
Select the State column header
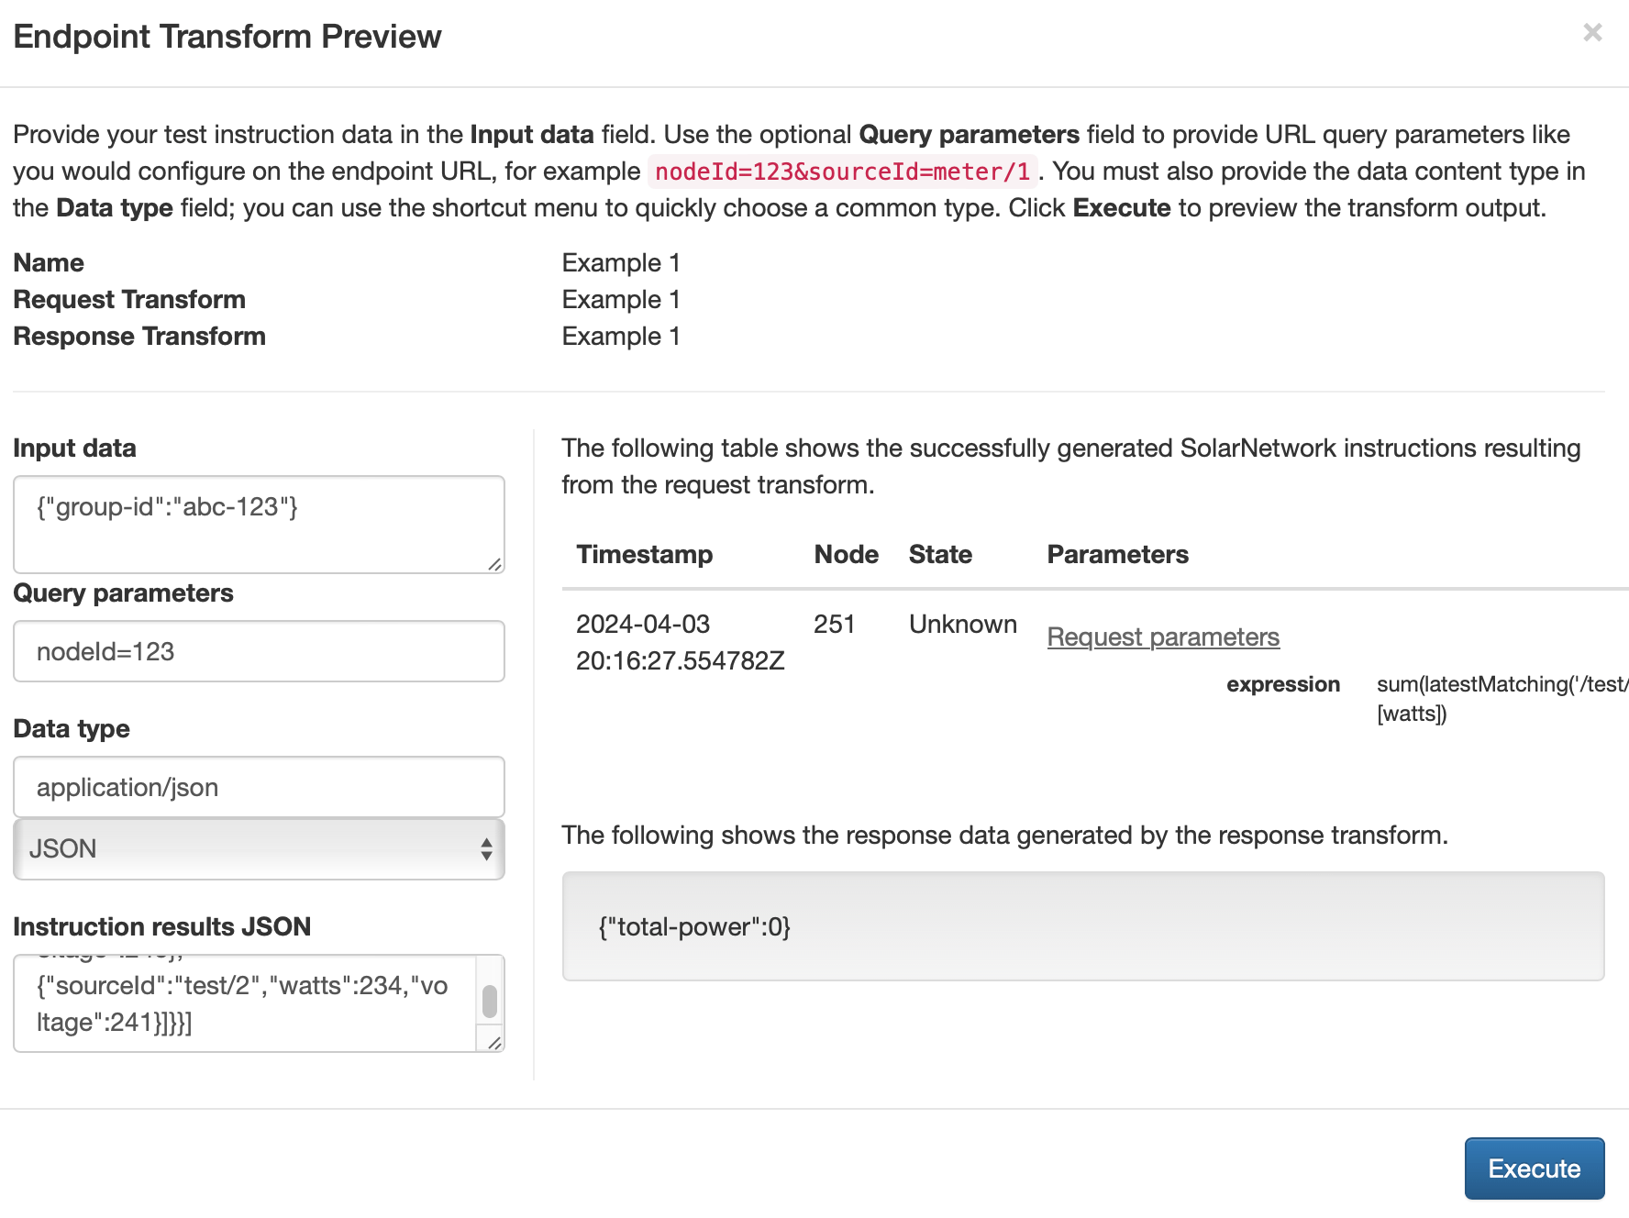point(940,554)
